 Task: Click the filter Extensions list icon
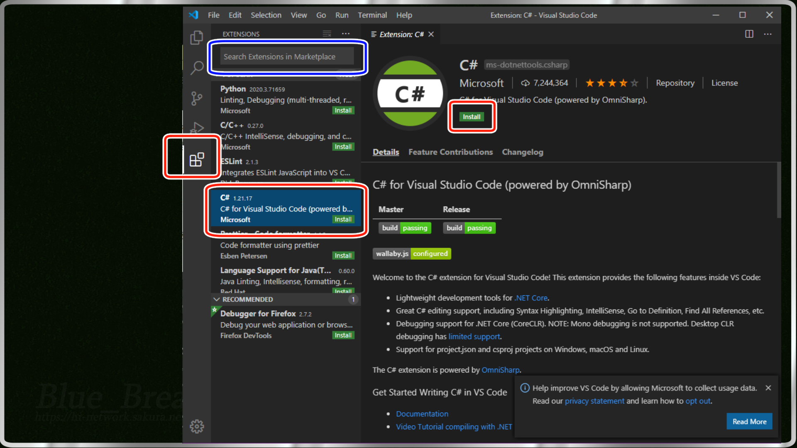tap(327, 34)
